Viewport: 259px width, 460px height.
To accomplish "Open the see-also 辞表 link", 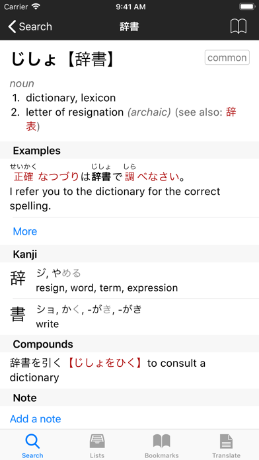I will coord(131,119).
